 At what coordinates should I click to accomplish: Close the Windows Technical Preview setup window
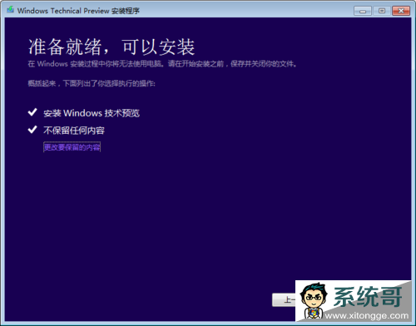[x=401, y=11]
